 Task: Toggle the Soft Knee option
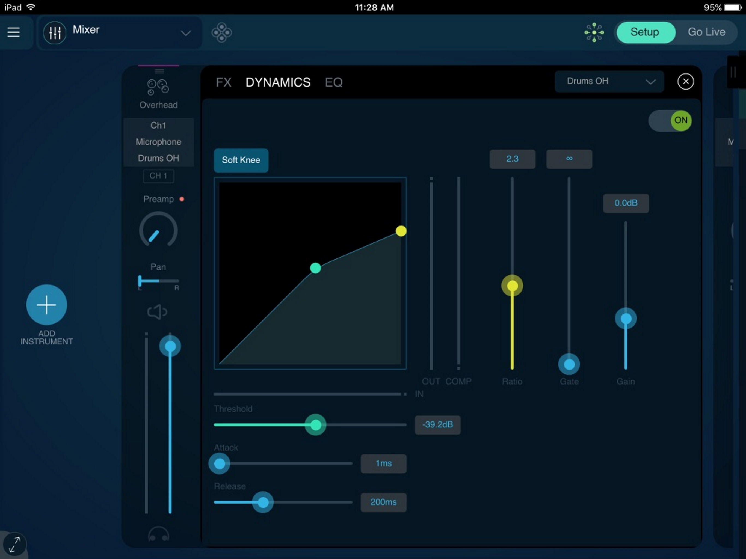pos(241,160)
